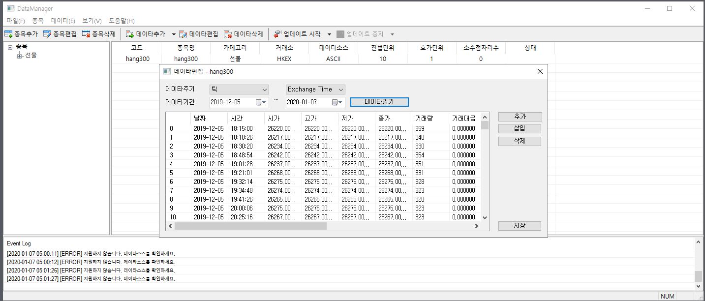Click the 종목추가 toolbar icon

(8, 34)
